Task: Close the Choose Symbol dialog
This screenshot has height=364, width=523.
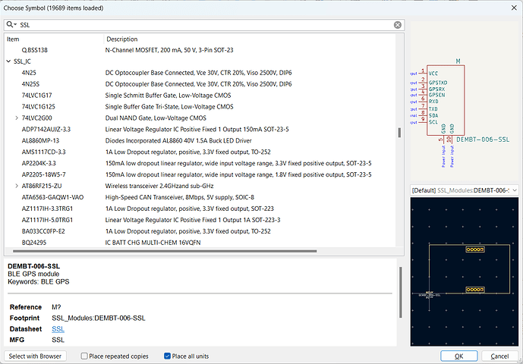Action: point(514,8)
